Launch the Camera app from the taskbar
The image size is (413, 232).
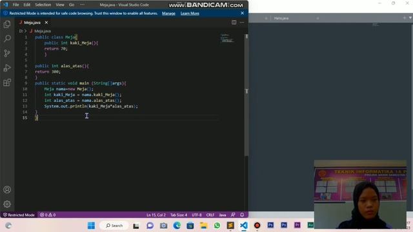(x=163, y=226)
